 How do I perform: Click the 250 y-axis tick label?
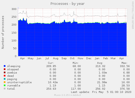point(14,17)
